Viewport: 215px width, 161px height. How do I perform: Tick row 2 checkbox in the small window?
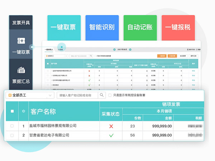pyautogui.click(x=48, y=75)
